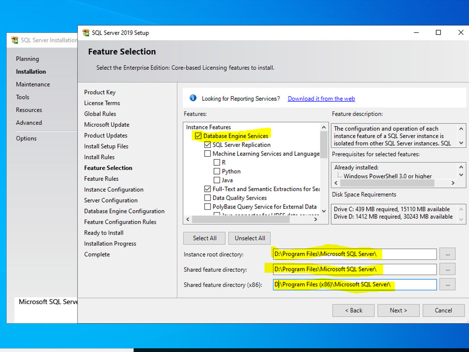This screenshot has height=352, width=469.
Task: Click the Unselect All button
Action: click(x=250, y=238)
